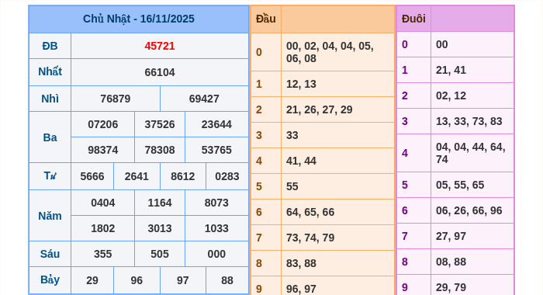The image size is (543, 295).
Task: Select Đuôi 9 values 29, 79
Action: click(x=451, y=288)
